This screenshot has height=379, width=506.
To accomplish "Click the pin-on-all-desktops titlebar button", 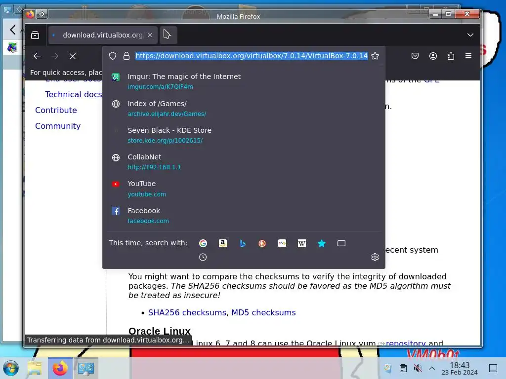I will click(x=42, y=14).
